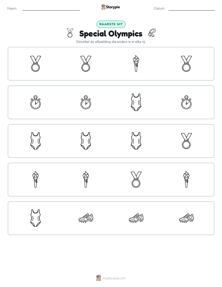The height and width of the screenshot is (287, 222).
Task: Click the RAARSTE UIT badge
Action: click(x=111, y=24)
